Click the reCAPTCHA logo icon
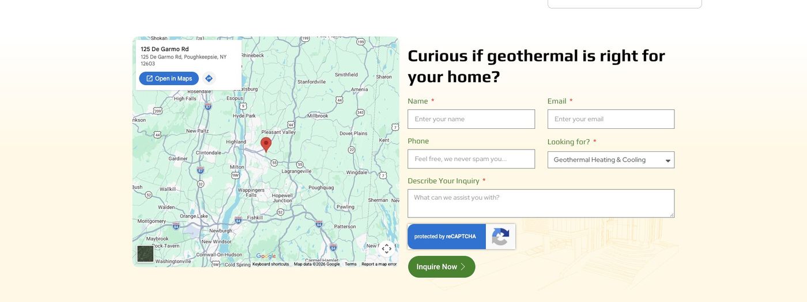Image resolution: width=807 pixels, height=302 pixels. 500,236
